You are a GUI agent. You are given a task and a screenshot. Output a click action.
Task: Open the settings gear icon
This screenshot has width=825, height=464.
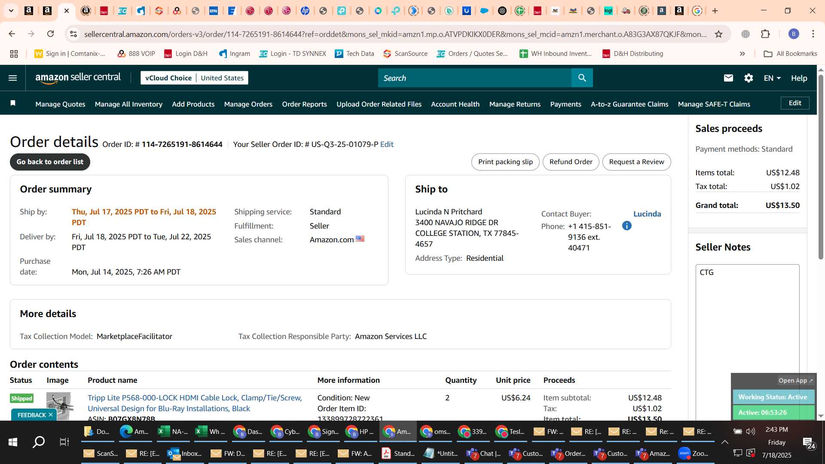(x=749, y=78)
